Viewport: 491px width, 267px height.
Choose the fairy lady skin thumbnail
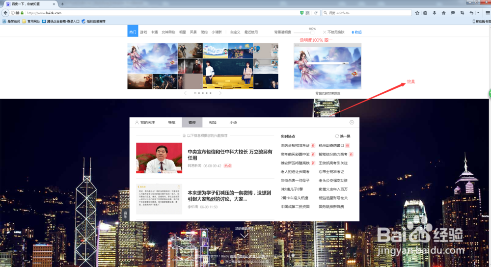click(x=153, y=58)
